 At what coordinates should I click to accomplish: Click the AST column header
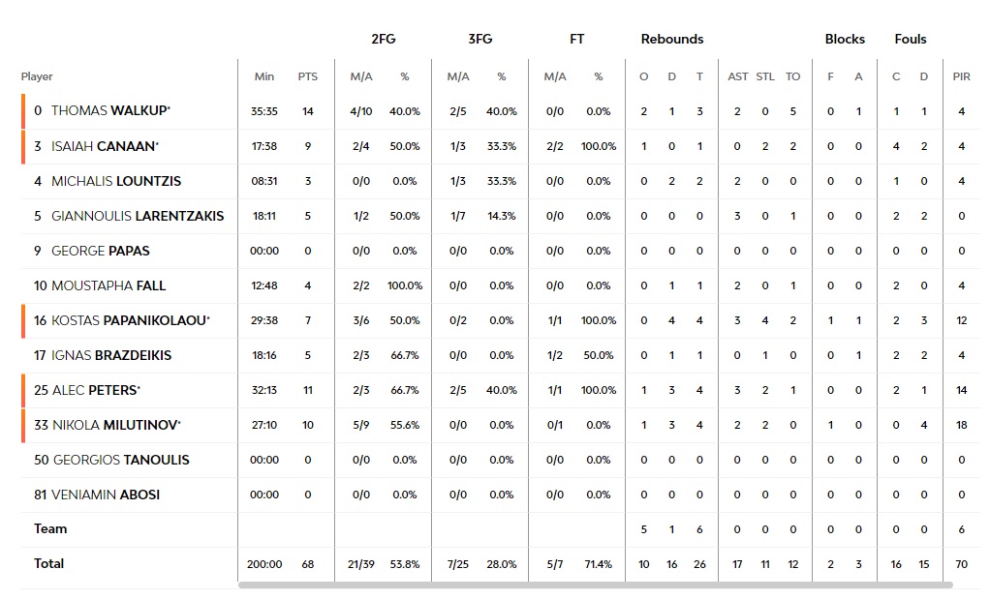click(738, 76)
